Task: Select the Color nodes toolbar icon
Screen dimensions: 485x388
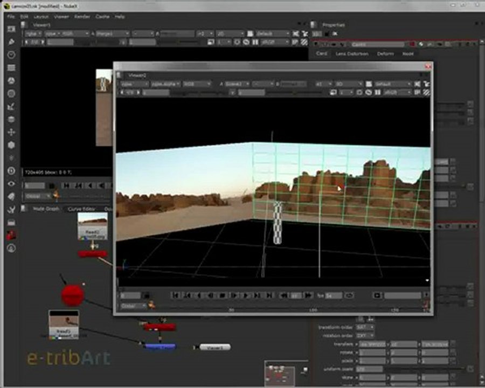Action: pos(11,81)
